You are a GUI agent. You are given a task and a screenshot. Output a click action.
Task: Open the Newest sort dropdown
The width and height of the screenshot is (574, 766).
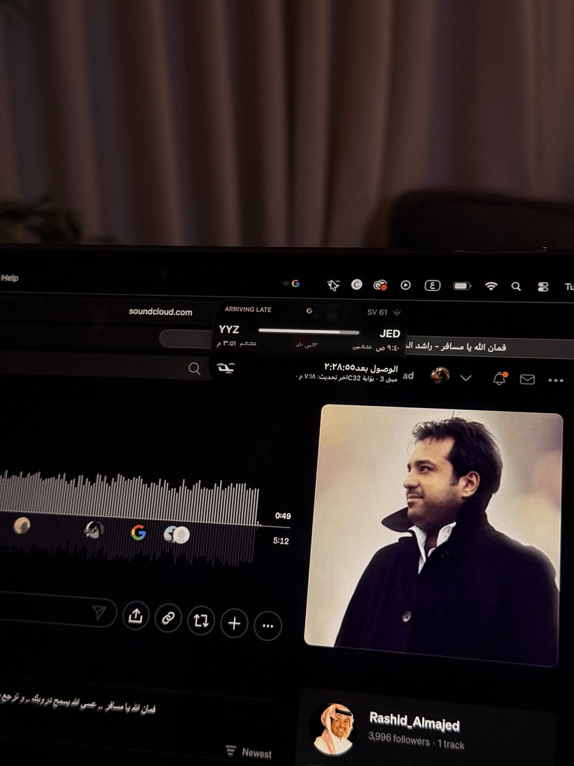click(249, 752)
